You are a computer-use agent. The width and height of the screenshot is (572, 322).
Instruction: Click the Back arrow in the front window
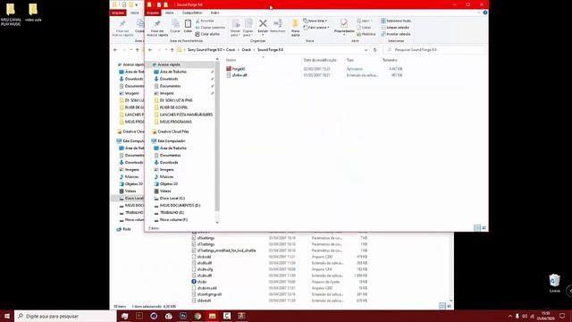150,50
